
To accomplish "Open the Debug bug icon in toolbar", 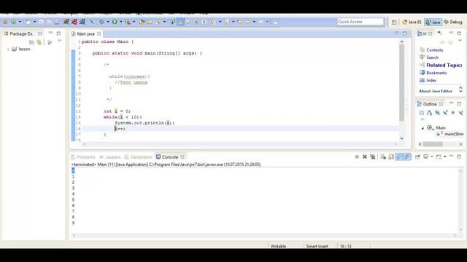I will (x=101, y=22).
